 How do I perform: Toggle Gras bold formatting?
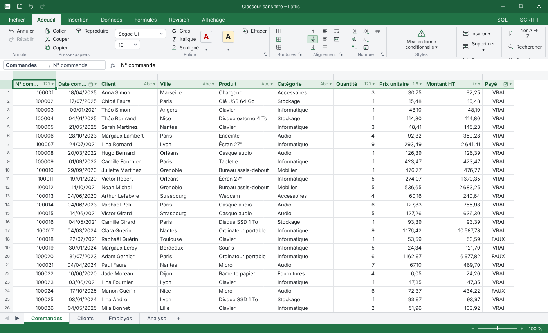(x=181, y=31)
